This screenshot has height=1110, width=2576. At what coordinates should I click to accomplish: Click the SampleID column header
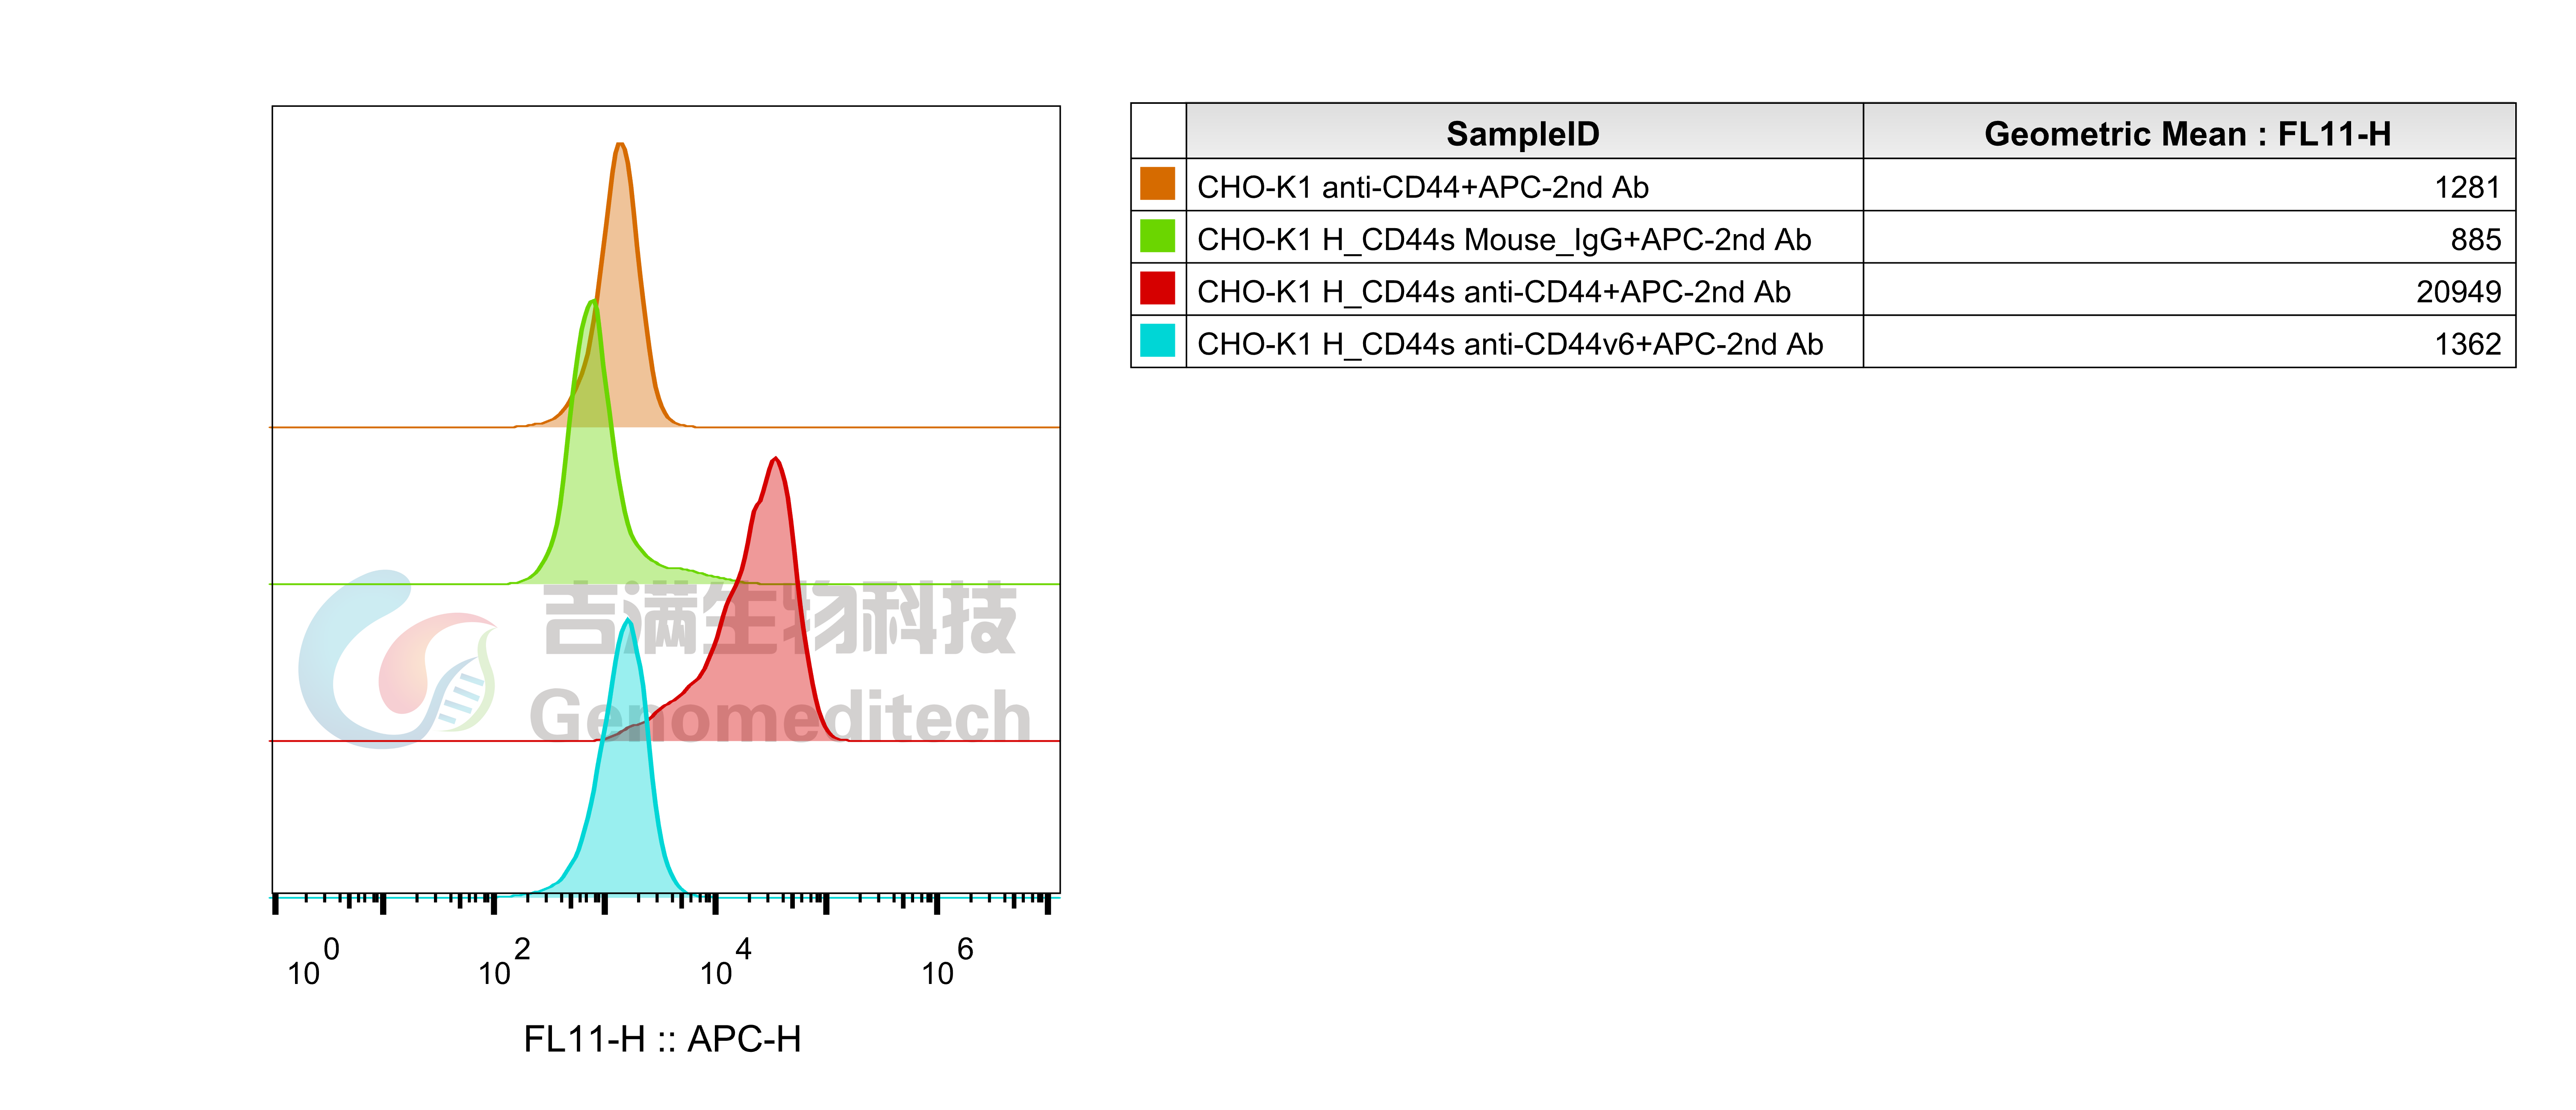pos(1523,133)
